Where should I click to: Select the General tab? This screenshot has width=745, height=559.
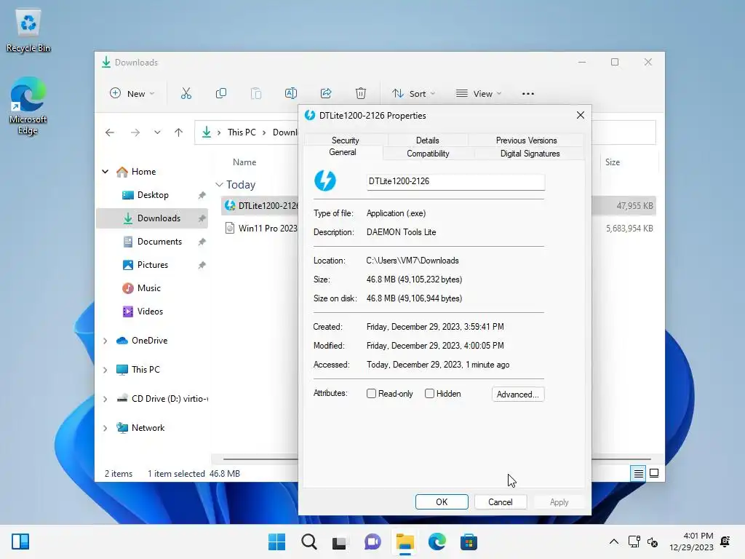(343, 152)
